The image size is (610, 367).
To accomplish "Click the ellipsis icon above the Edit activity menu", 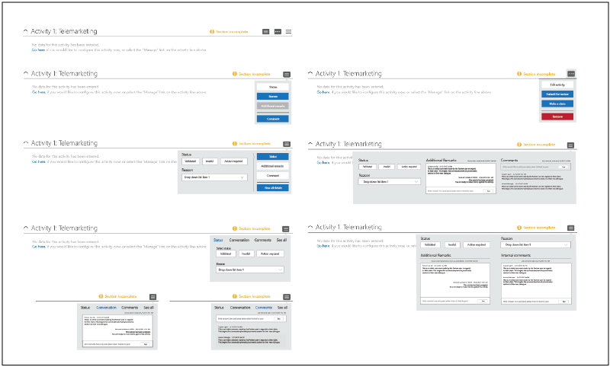I will (x=570, y=74).
